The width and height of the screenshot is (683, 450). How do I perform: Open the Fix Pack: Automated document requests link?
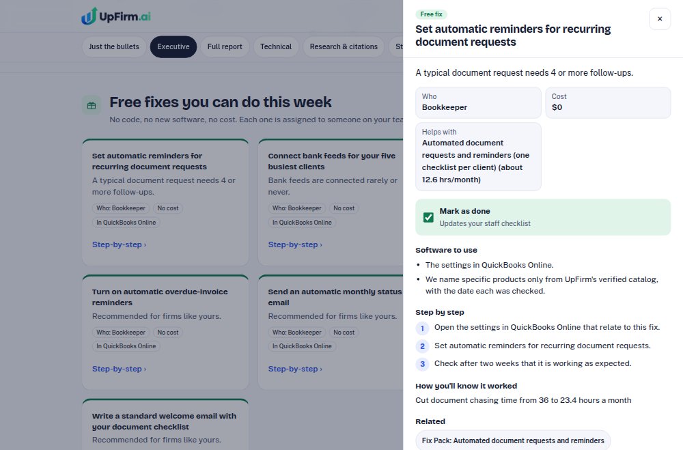(513, 440)
